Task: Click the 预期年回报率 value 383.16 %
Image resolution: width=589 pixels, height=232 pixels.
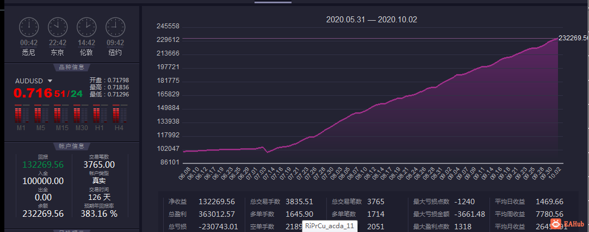Action: pyautogui.click(x=99, y=213)
